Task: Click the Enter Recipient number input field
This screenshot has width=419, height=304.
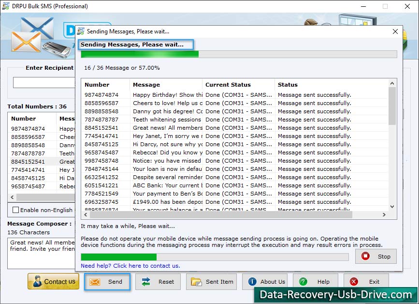Action: point(44,82)
